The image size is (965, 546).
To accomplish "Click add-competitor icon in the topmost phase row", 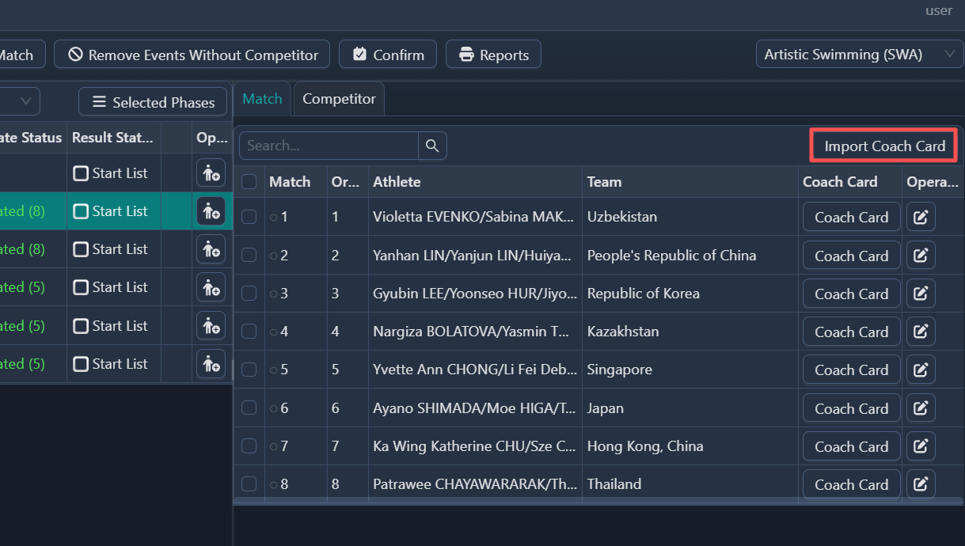I will (x=211, y=173).
